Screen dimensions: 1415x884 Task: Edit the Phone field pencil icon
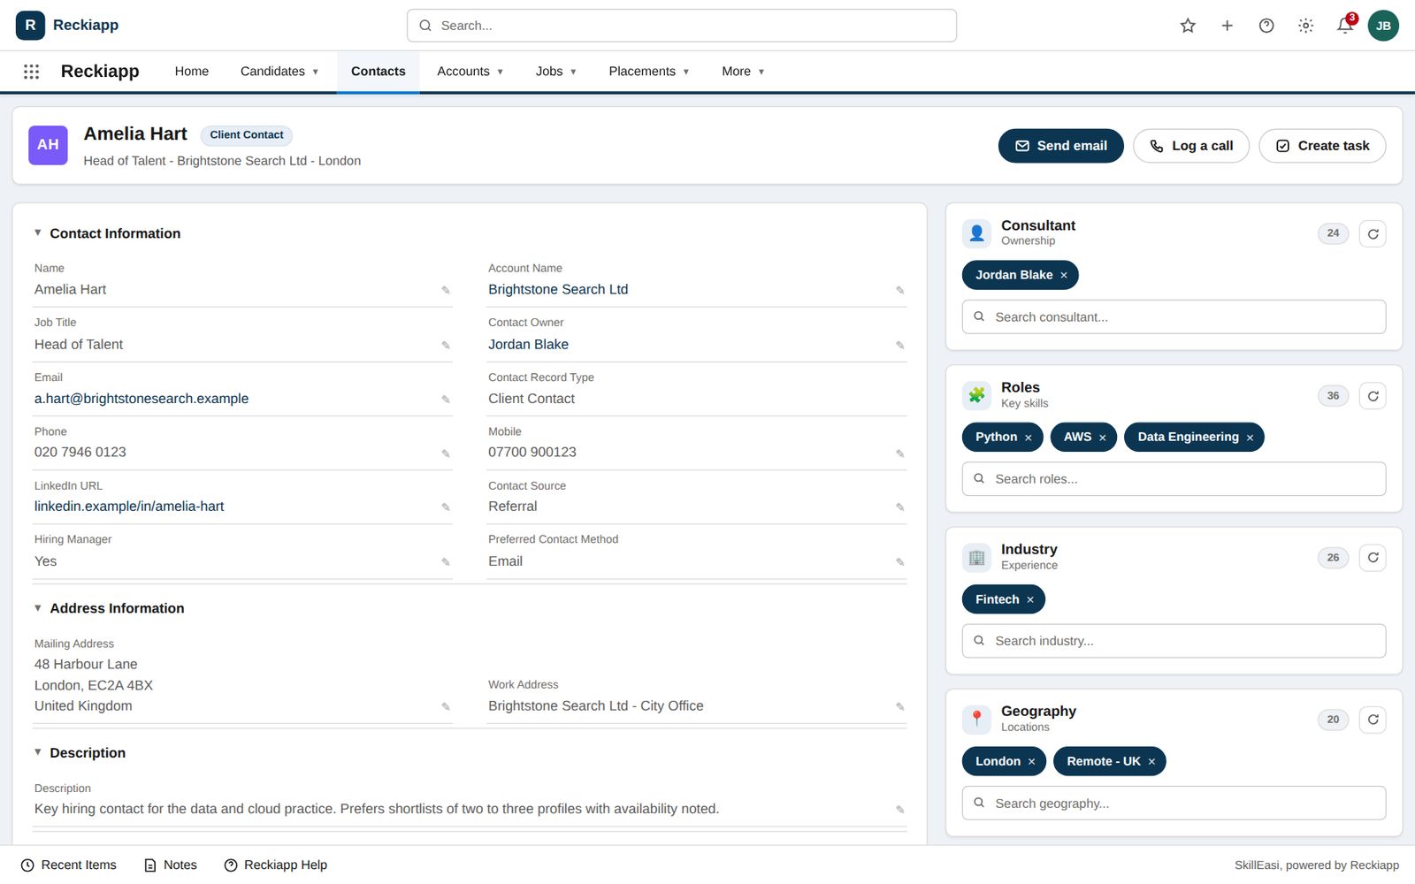click(x=446, y=453)
